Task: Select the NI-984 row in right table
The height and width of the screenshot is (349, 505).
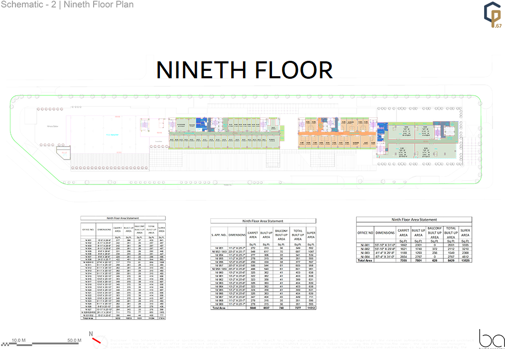Action: [414, 256]
